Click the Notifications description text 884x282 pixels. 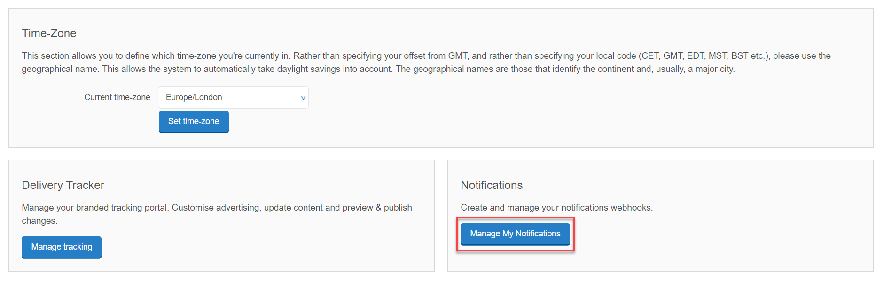click(556, 207)
